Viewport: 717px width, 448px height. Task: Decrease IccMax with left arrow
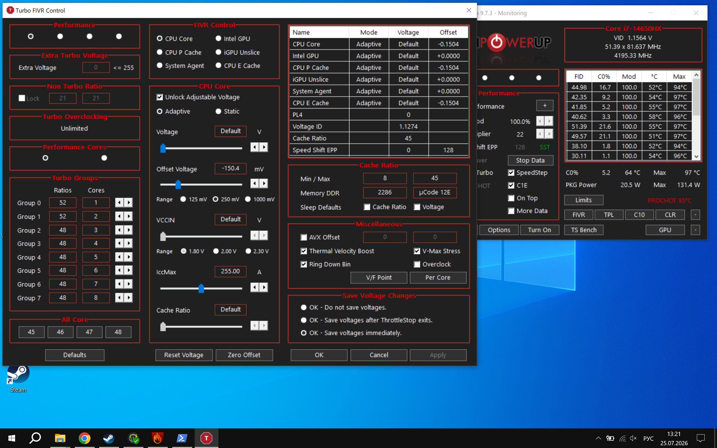click(255, 287)
